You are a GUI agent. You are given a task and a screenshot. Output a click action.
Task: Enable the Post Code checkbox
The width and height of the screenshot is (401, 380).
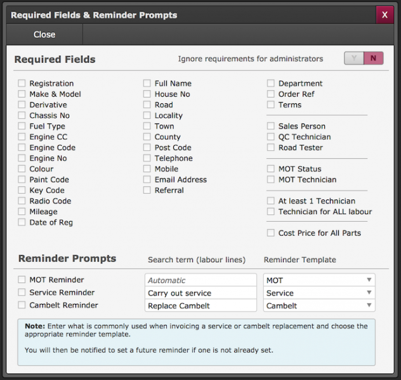coord(147,148)
